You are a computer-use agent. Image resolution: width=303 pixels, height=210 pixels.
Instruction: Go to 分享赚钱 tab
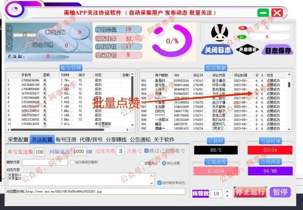[116, 140]
